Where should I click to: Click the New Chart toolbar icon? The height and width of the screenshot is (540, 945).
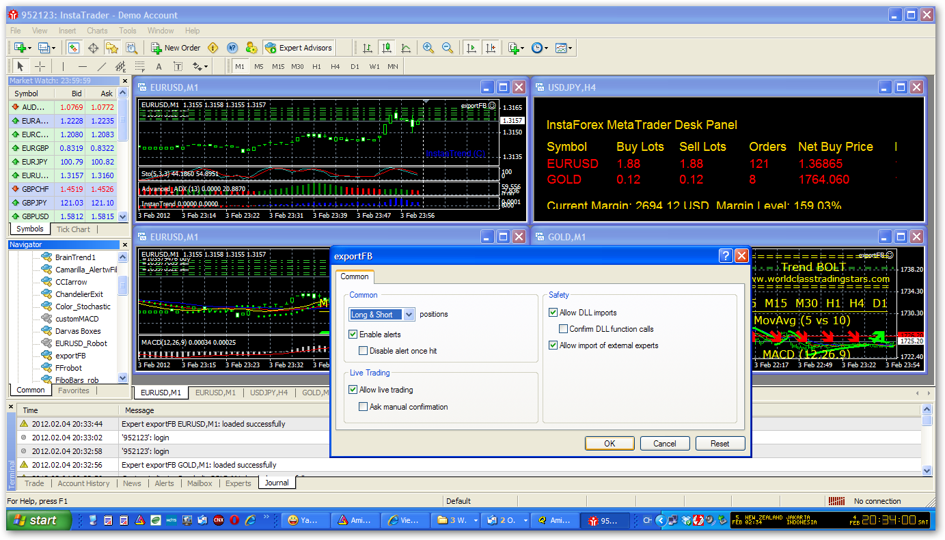click(20, 48)
